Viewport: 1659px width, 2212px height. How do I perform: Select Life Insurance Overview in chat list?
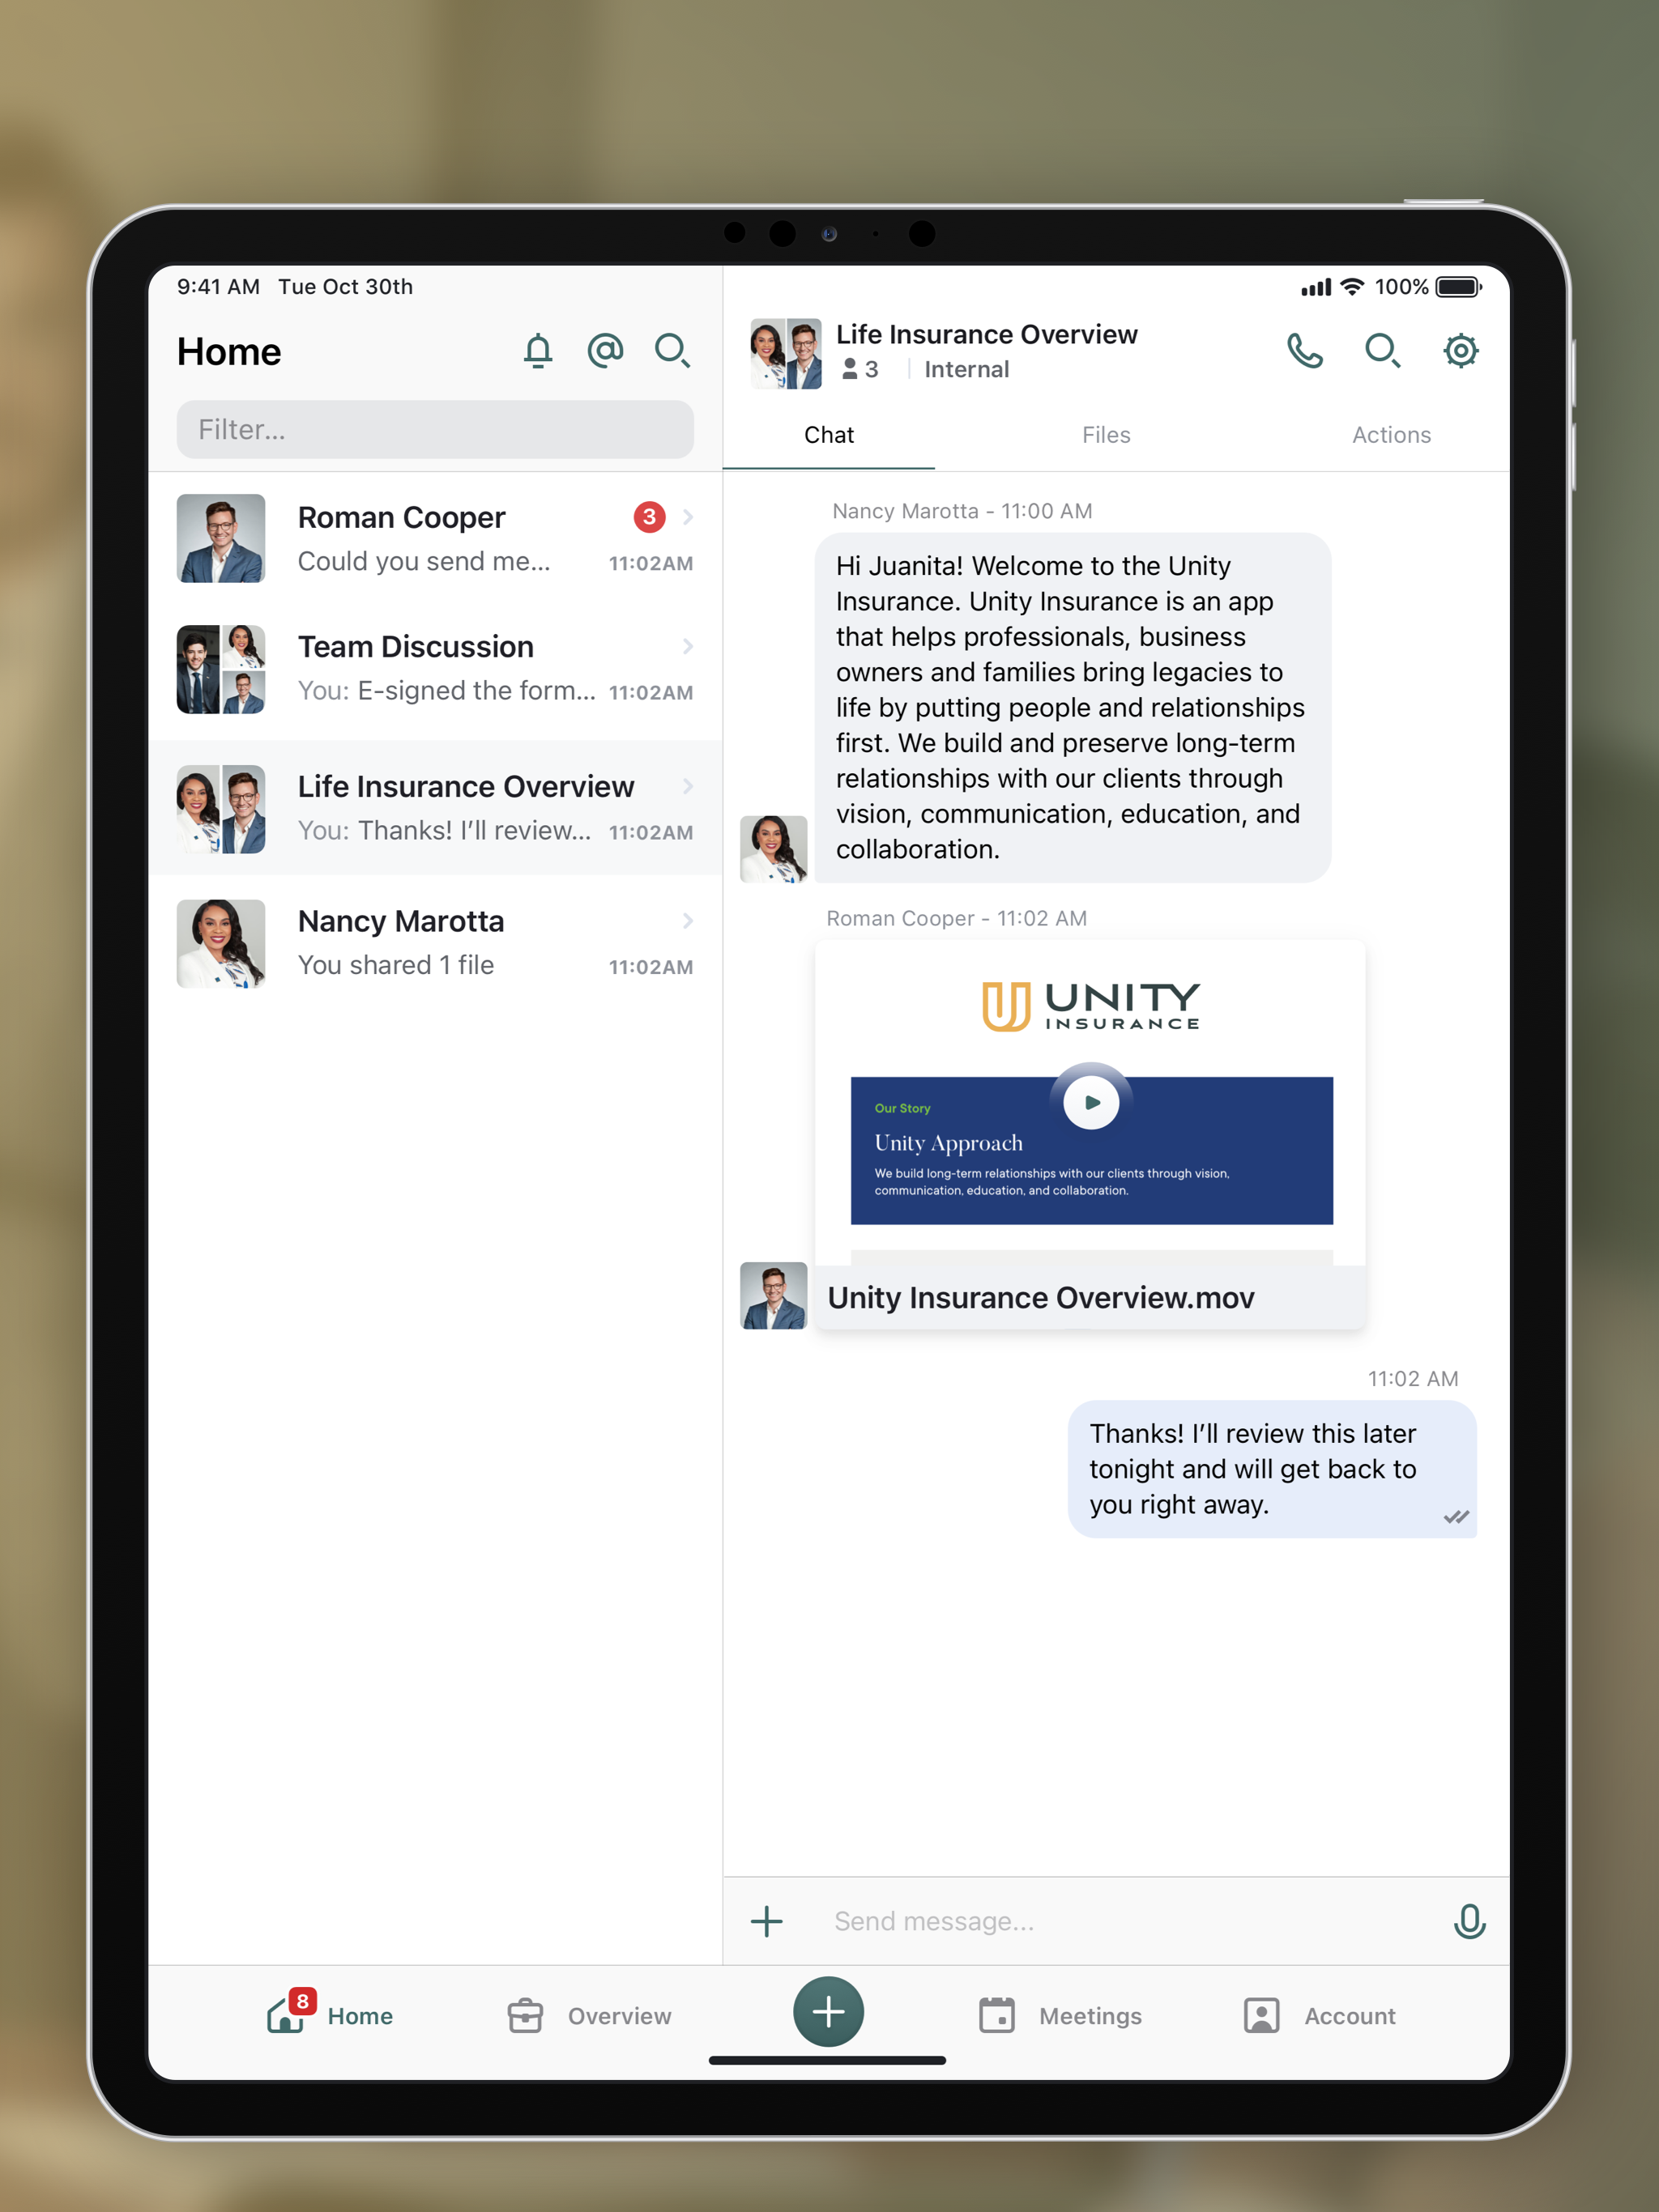(x=435, y=808)
